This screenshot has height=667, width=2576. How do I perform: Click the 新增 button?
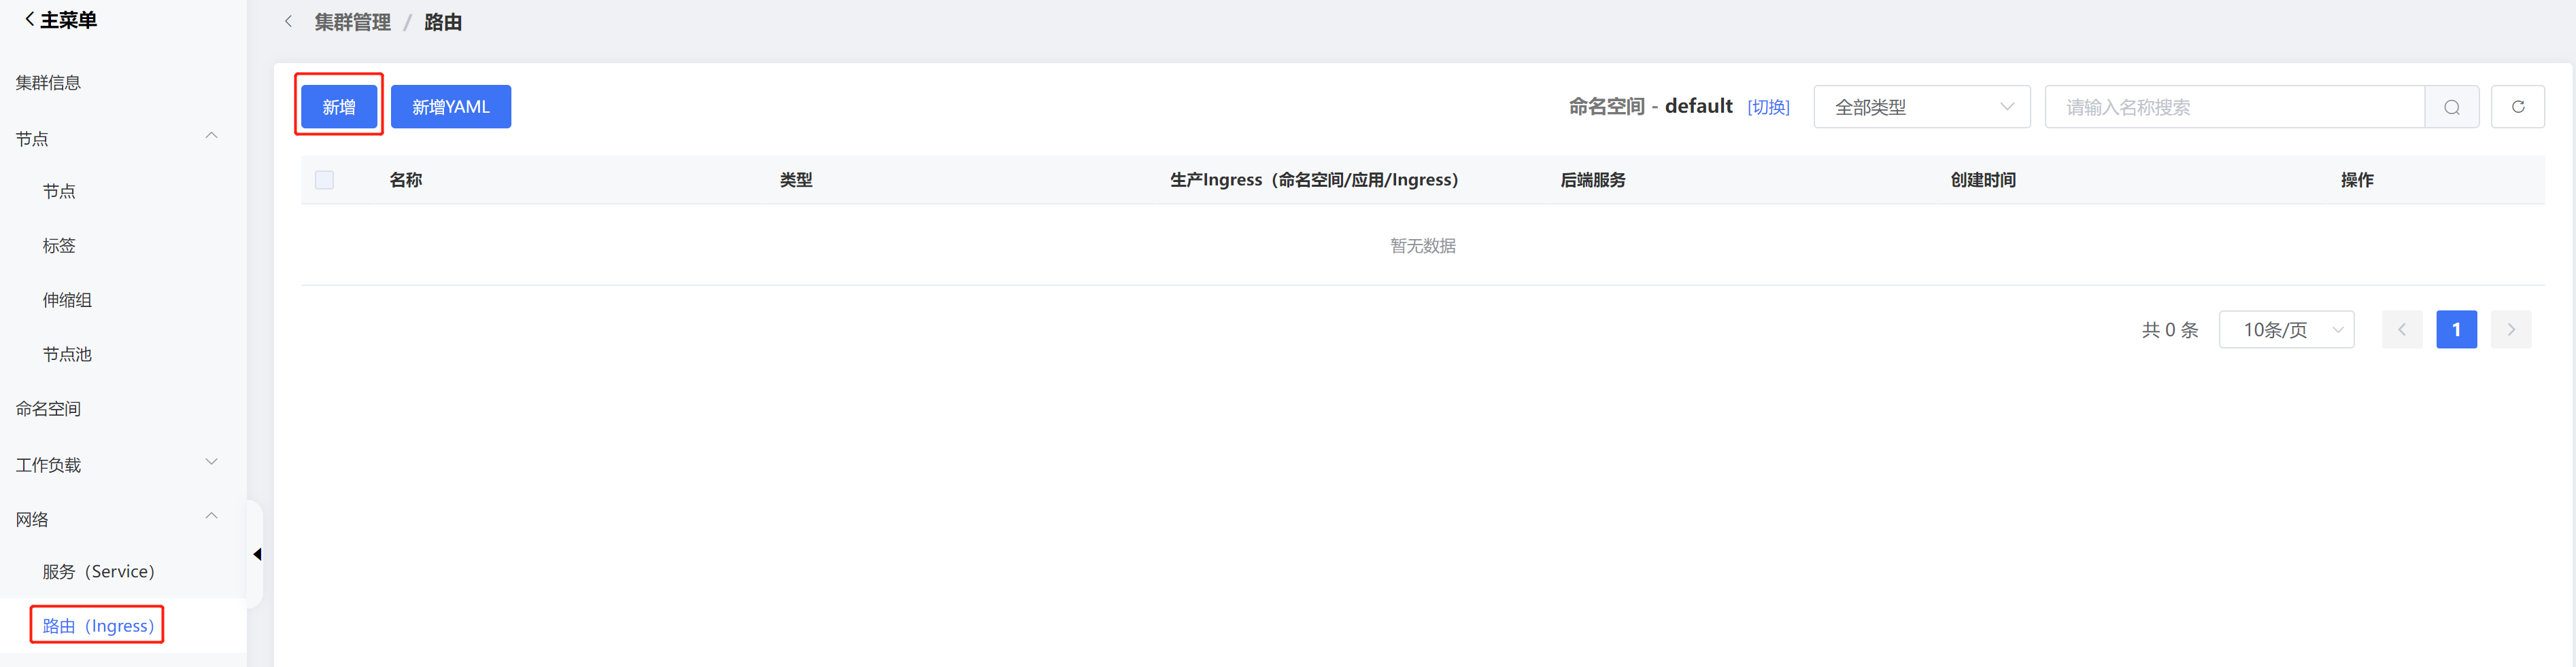[x=339, y=107]
